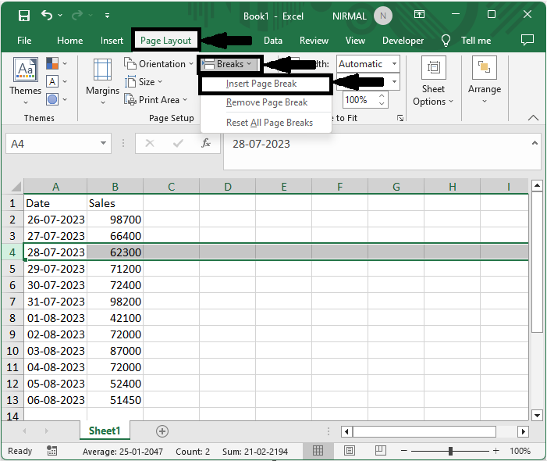The height and width of the screenshot is (461, 547).
Task: Open the Sheet Options dropdown
Action: point(433,81)
